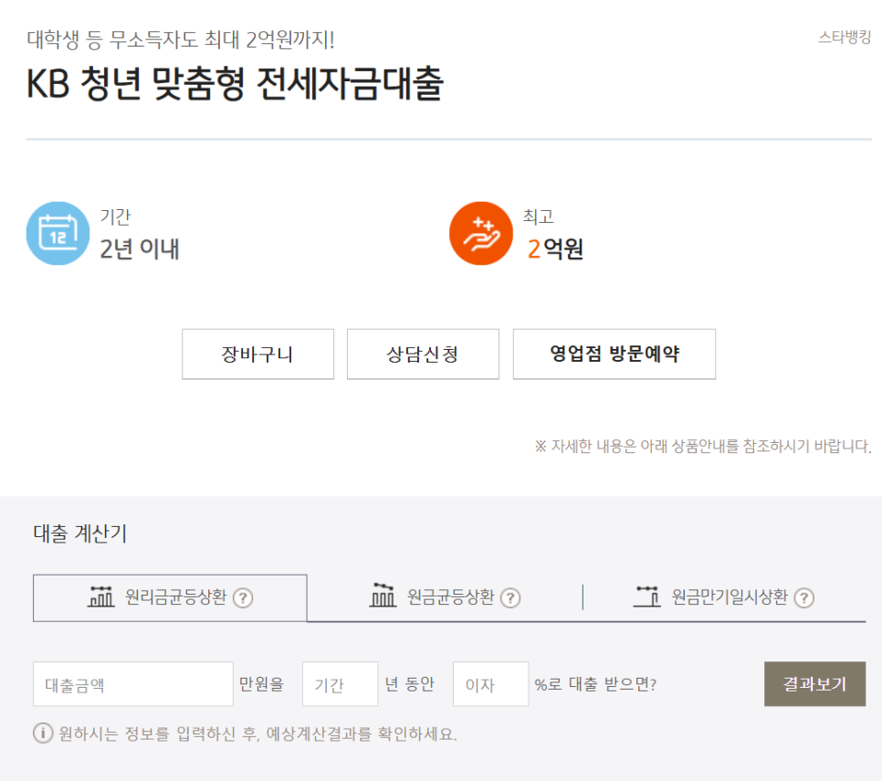Open help for 원금만기일시상환

(x=803, y=597)
